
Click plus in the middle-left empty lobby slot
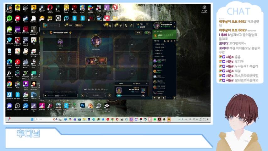[60, 59]
